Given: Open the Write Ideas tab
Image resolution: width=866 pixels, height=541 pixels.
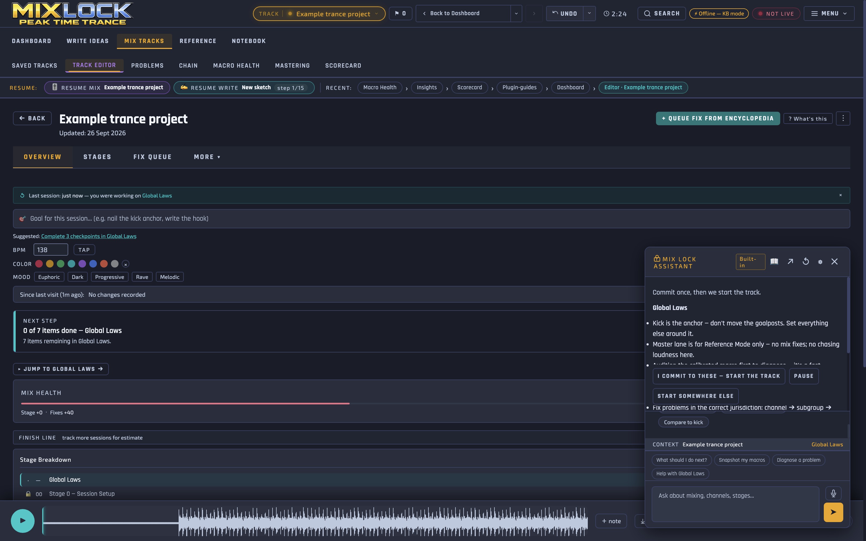Looking at the screenshot, I should point(88,41).
